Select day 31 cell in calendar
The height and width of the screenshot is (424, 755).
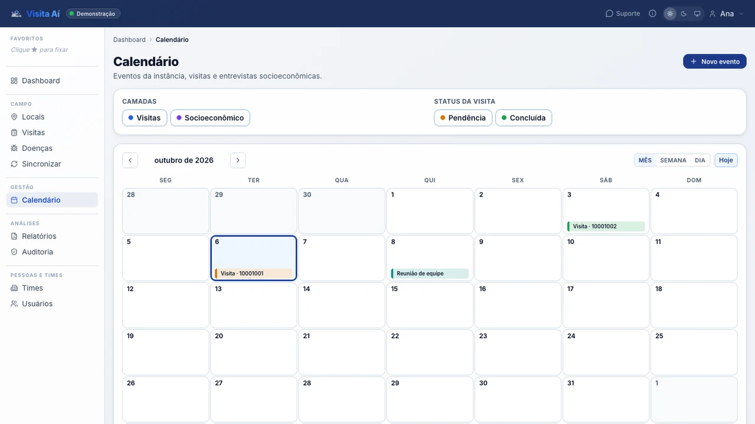pos(606,399)
